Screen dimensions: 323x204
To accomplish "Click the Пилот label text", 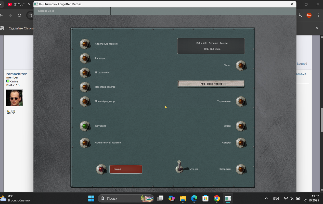I will [227, 65].
